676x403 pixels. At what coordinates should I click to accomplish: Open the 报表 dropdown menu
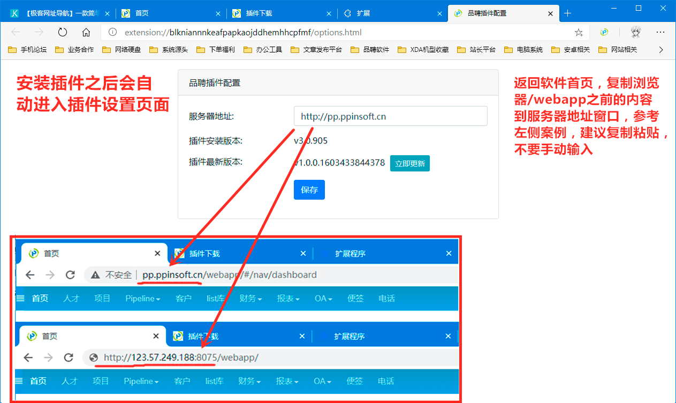287,298
